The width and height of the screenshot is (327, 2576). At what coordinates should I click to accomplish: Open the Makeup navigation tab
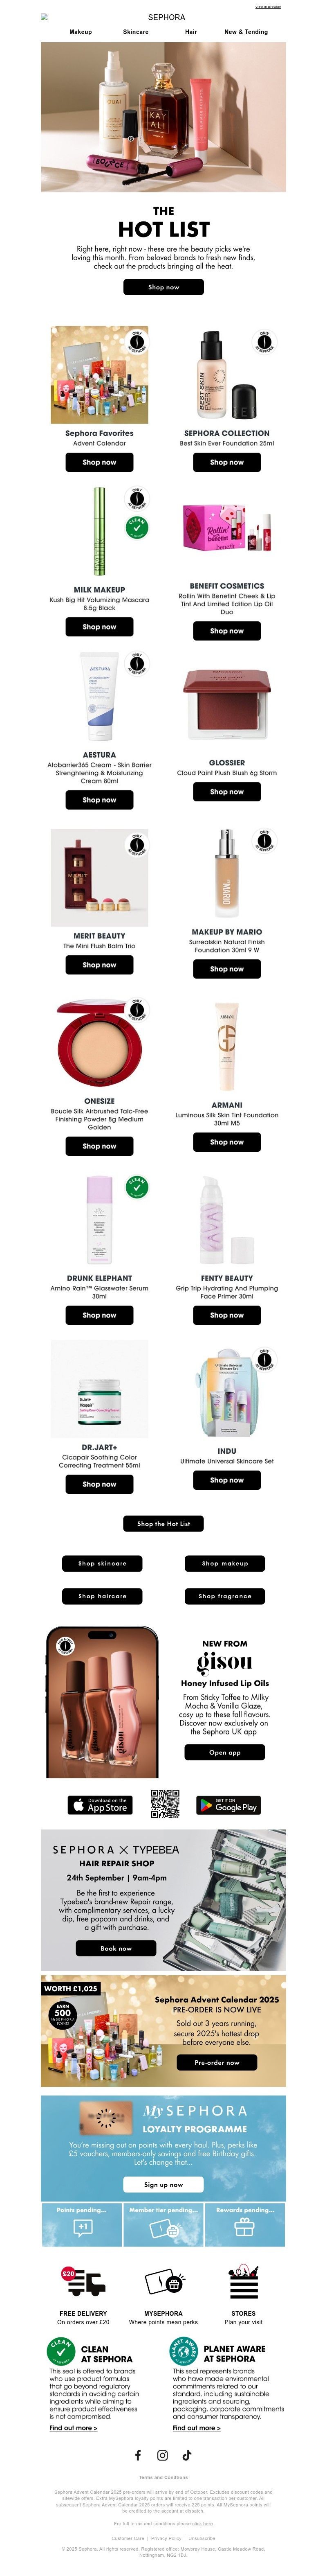[x=80, y=32]
